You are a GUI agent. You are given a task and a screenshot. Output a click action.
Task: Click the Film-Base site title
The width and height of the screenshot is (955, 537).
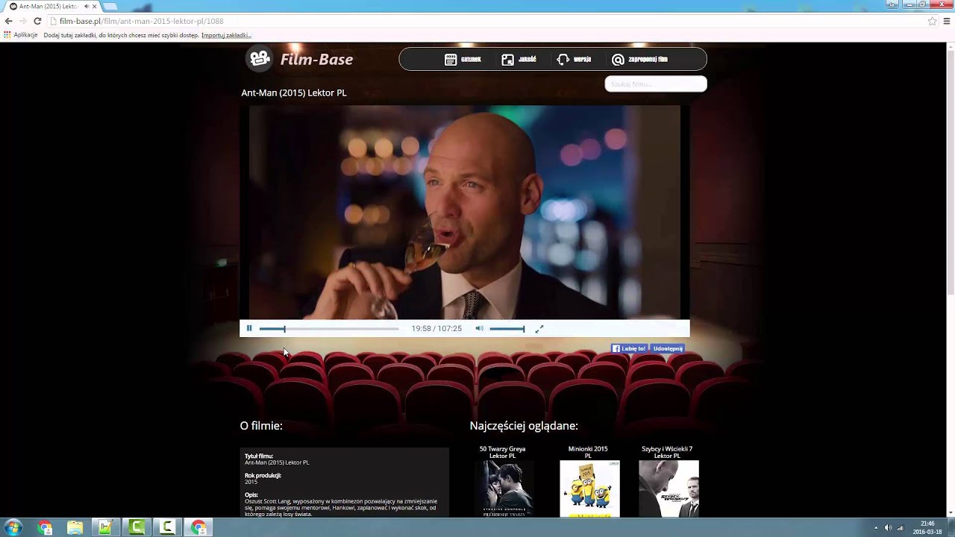click(316, 60)
